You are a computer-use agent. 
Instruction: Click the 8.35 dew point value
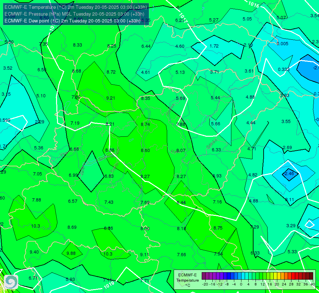146,98
